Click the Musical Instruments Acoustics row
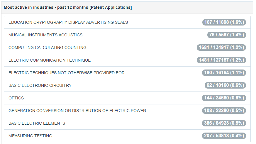The height and width of the screenshot is (144, 256). tap(45, 35)
